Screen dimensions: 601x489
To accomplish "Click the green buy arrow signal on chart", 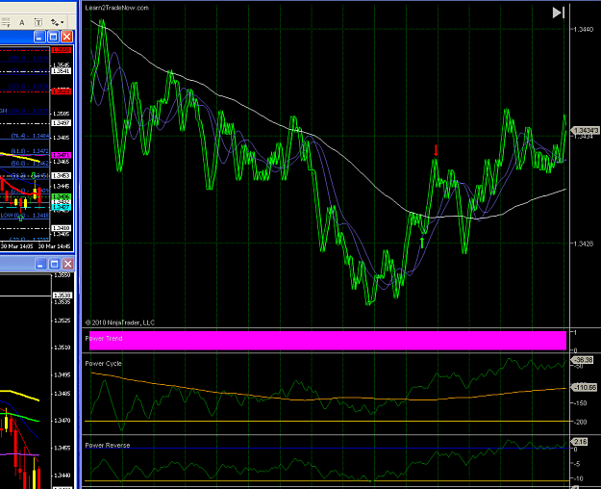I will coord(422,243).
